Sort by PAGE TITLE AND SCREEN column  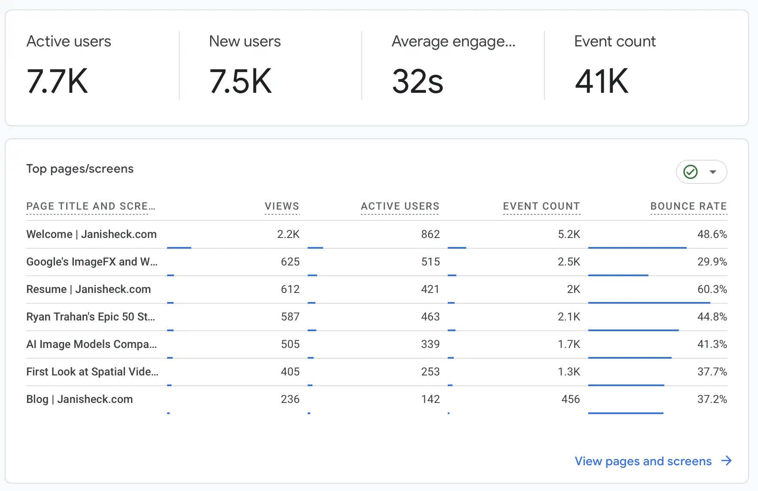click(90, 206)
